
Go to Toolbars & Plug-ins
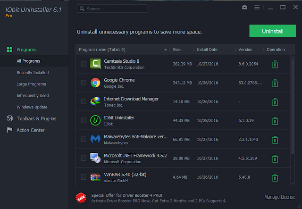point(36,119)
